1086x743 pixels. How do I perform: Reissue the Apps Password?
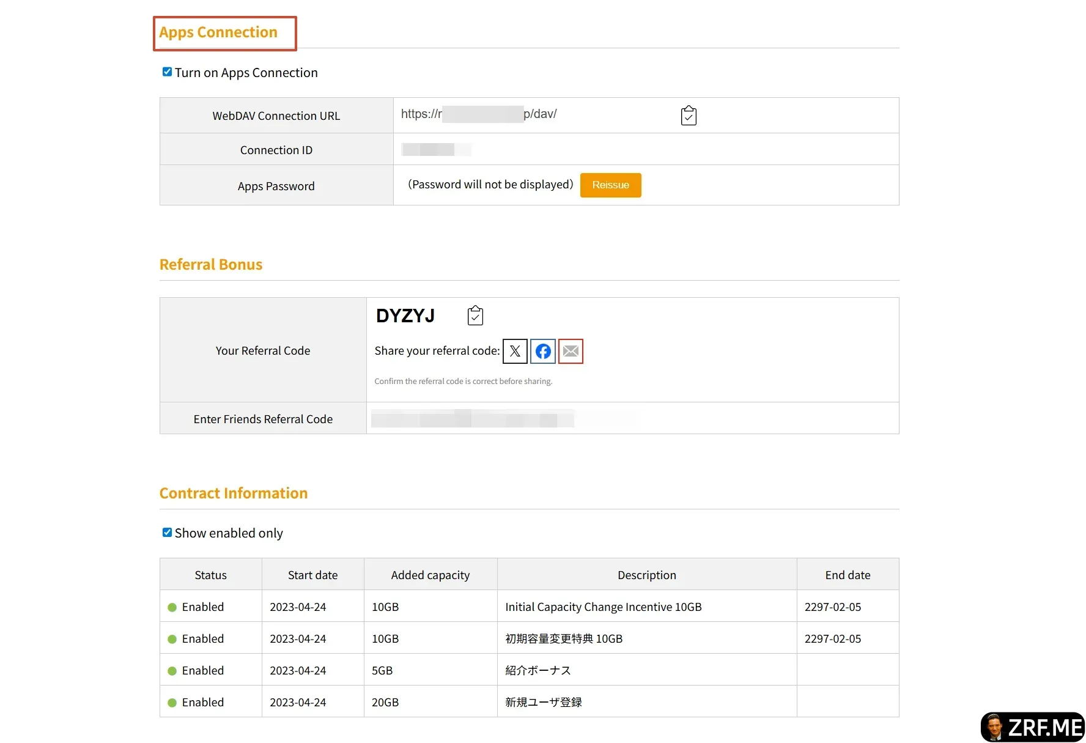pos(610,185)
